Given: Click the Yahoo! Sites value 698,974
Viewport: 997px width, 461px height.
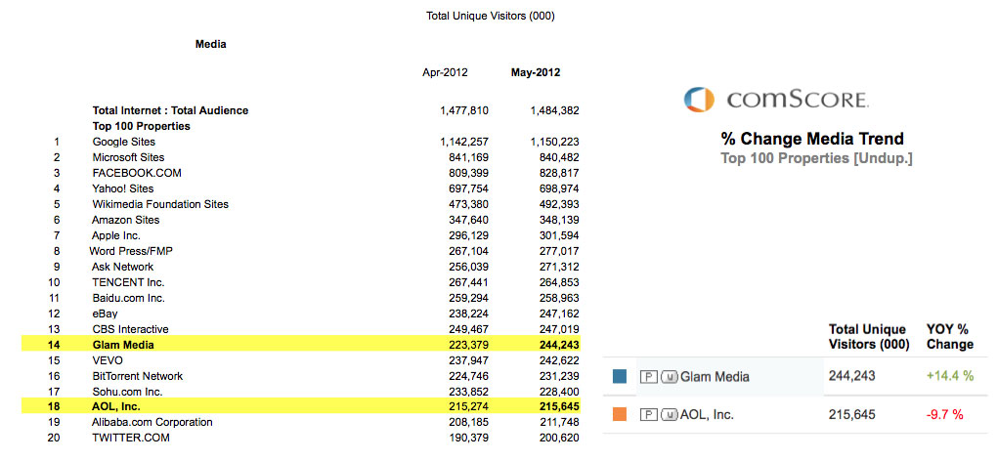Looking at the screenshot, I should (560, 189).
